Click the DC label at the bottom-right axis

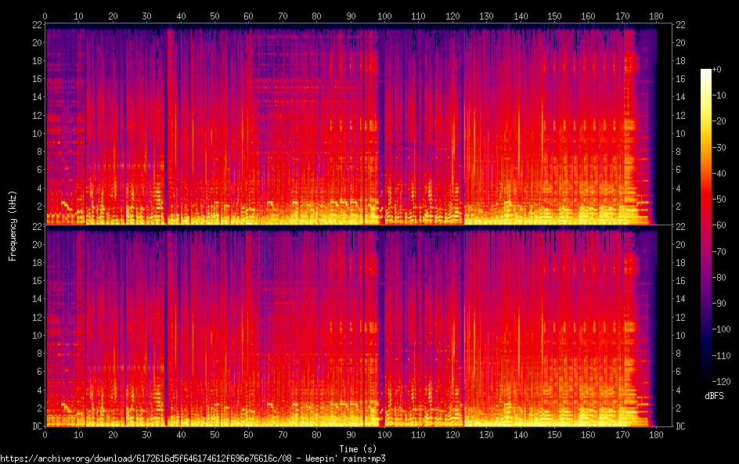[681, 426]
